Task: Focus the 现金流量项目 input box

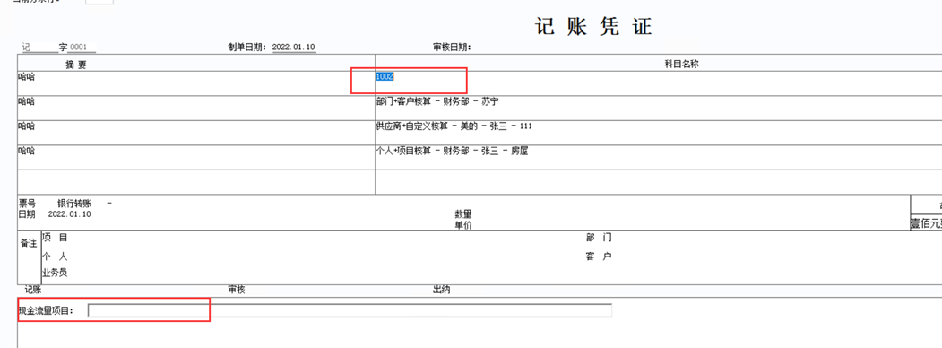Action: coord(350,310)
